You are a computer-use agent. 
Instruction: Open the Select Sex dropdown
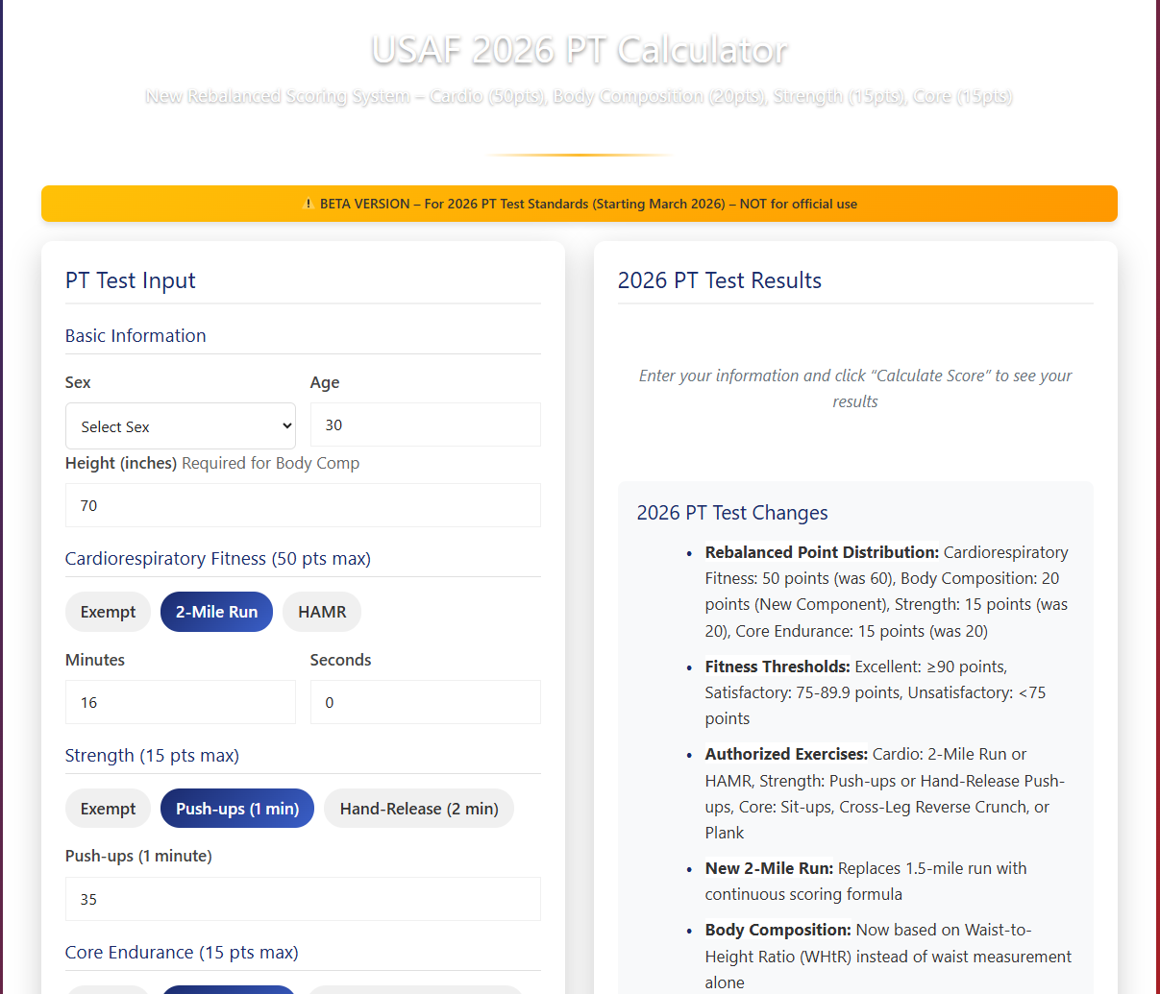tap(180, 424)
